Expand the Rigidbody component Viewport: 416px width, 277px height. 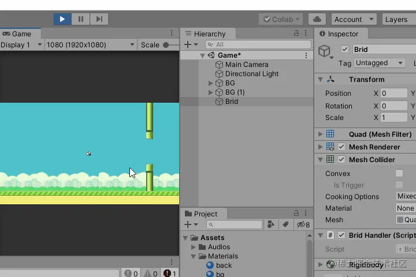click(321, 264)
